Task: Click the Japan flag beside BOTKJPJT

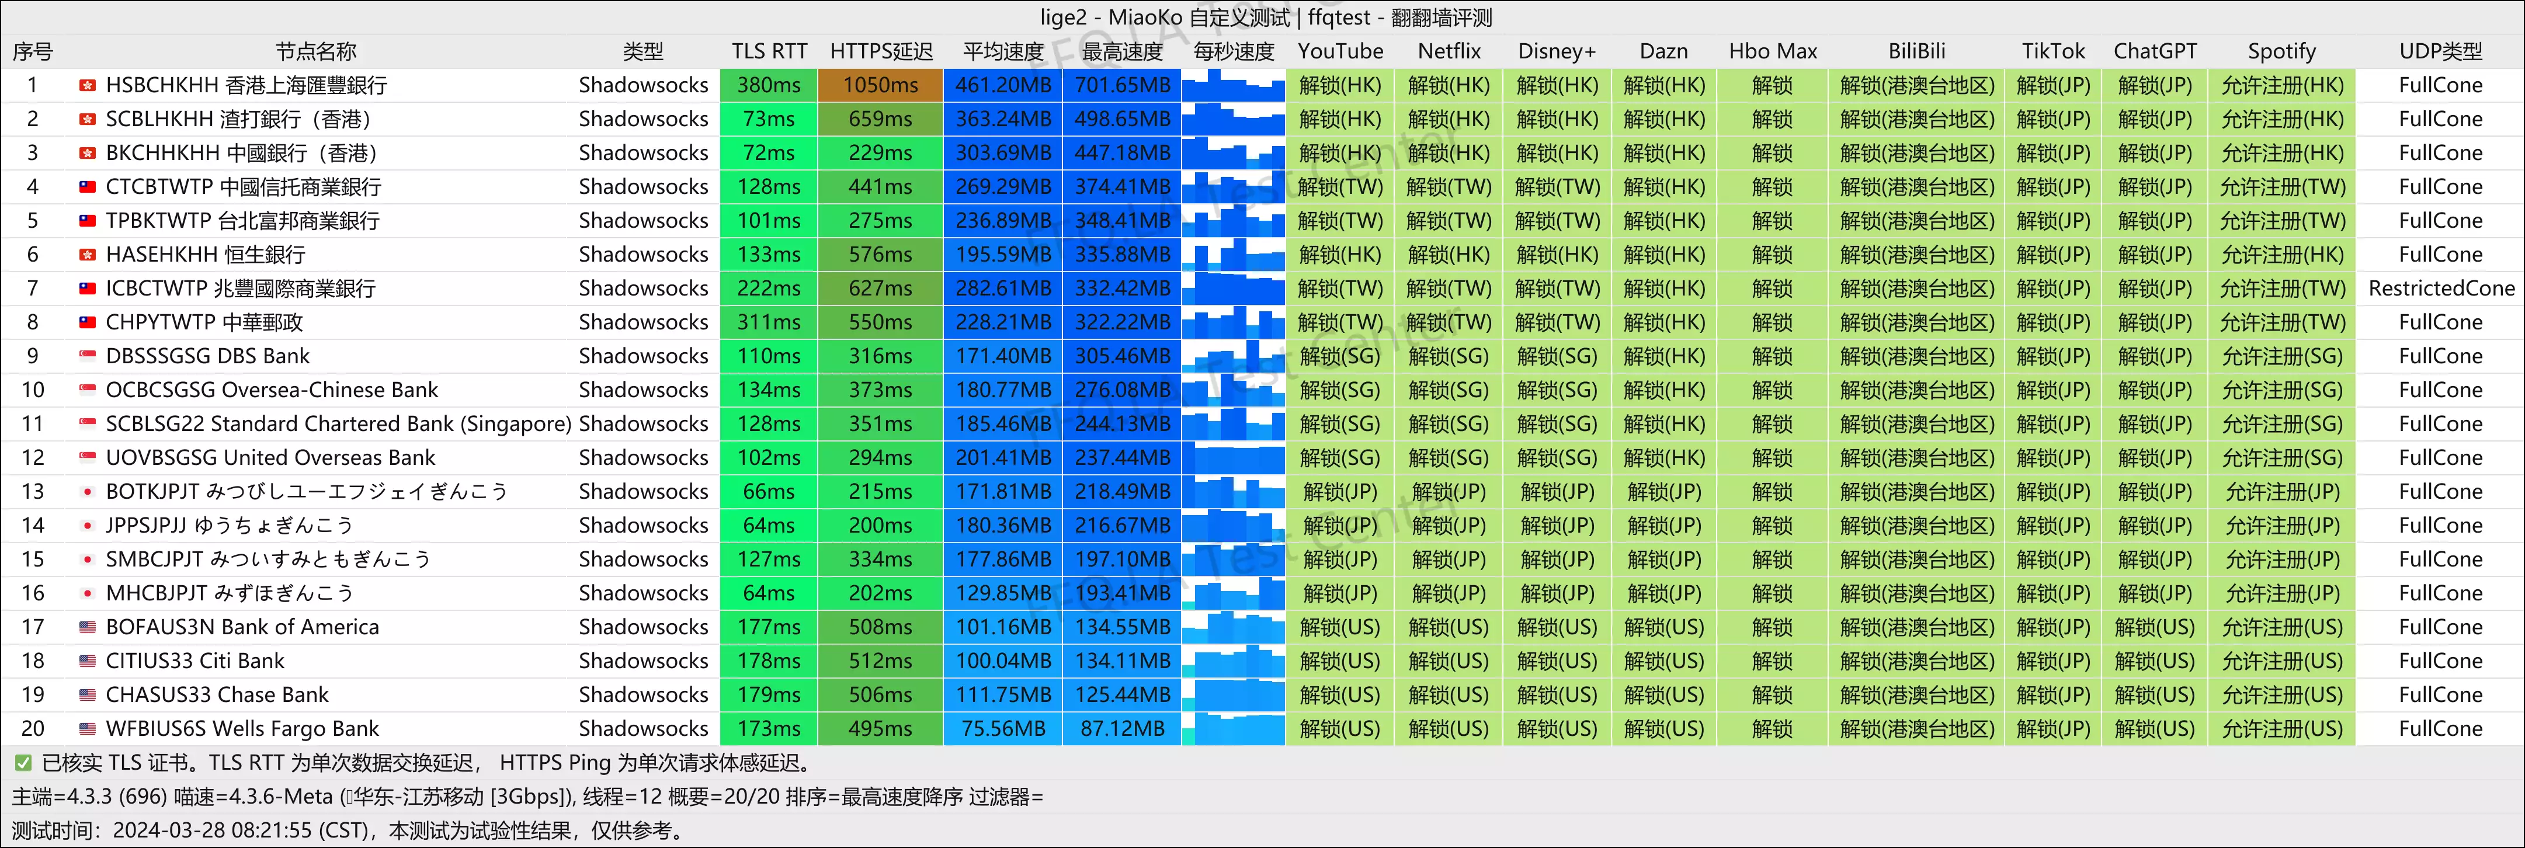Action: (x=87, y=492)
